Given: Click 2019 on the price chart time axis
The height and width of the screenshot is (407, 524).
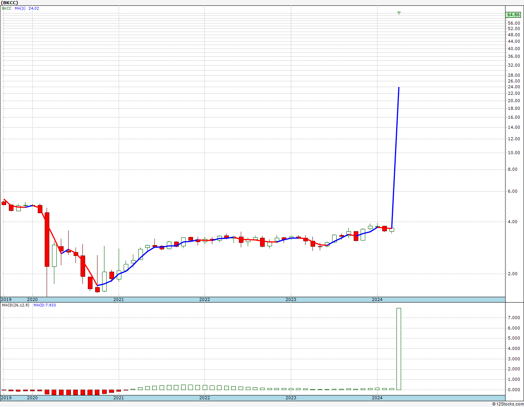Looking at the screenshot, I should 6,299.
